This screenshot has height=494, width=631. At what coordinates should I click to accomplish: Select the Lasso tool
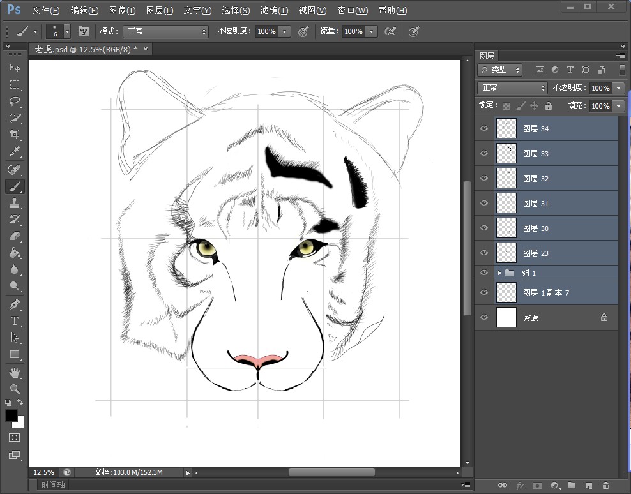tap(15, 101)
